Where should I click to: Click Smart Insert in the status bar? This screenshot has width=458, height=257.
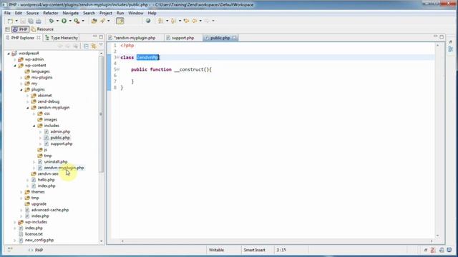click(255, 250)
